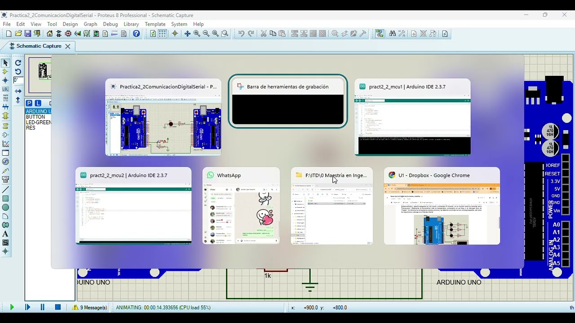Redraw the display with the green refresh icon
Viewport: 575px width, 323px height.
tap(153, 34)
